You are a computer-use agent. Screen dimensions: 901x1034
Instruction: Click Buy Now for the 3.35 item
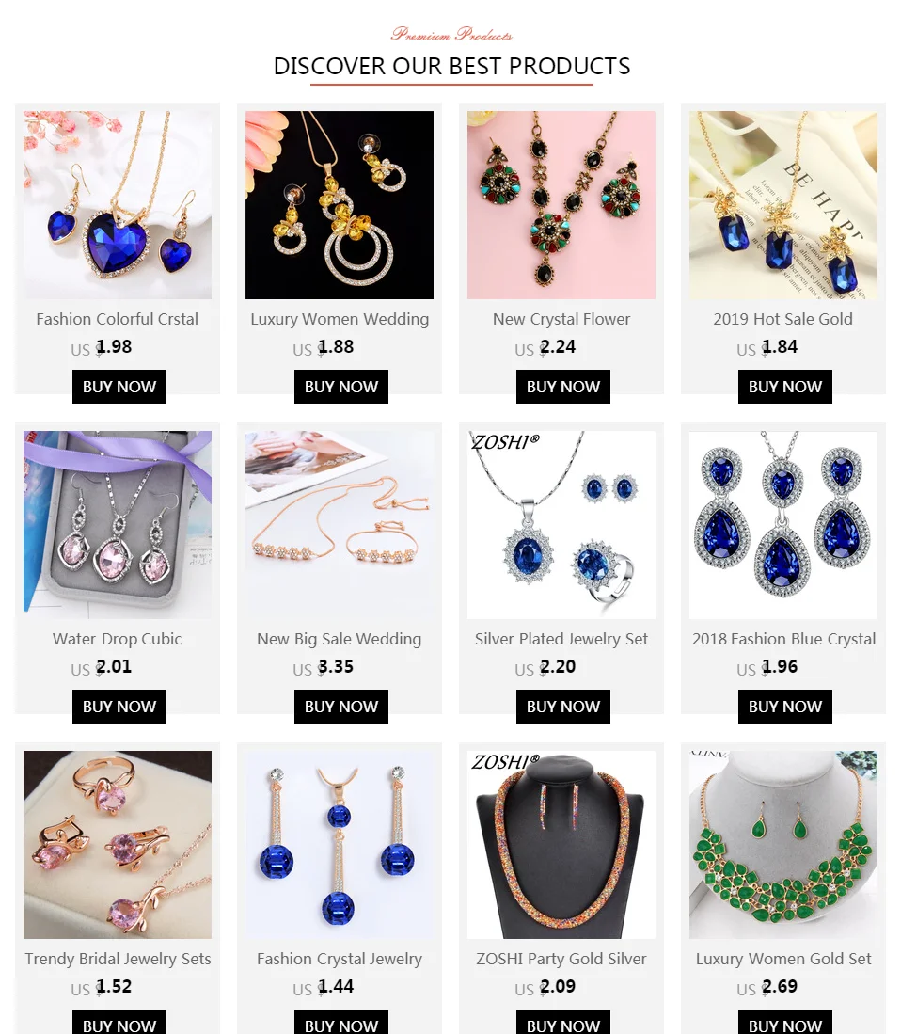pos(340,707)
